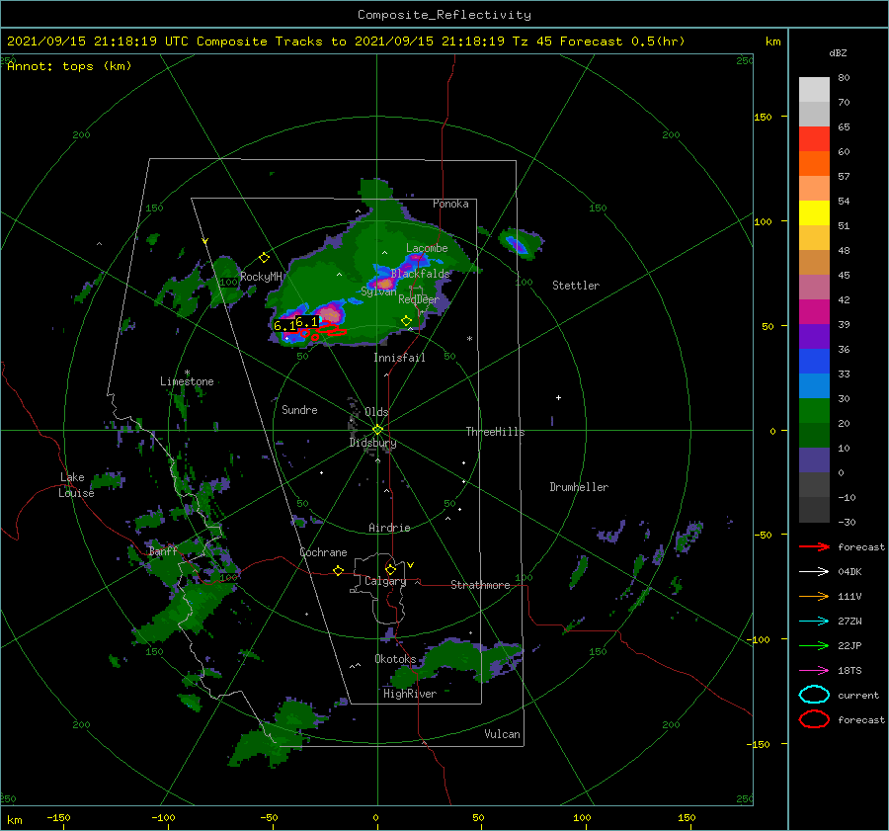This screenshot has height=831, width=889.
Task: Click the red forecast arrow in legend
Action: click(x=814, y=546)
